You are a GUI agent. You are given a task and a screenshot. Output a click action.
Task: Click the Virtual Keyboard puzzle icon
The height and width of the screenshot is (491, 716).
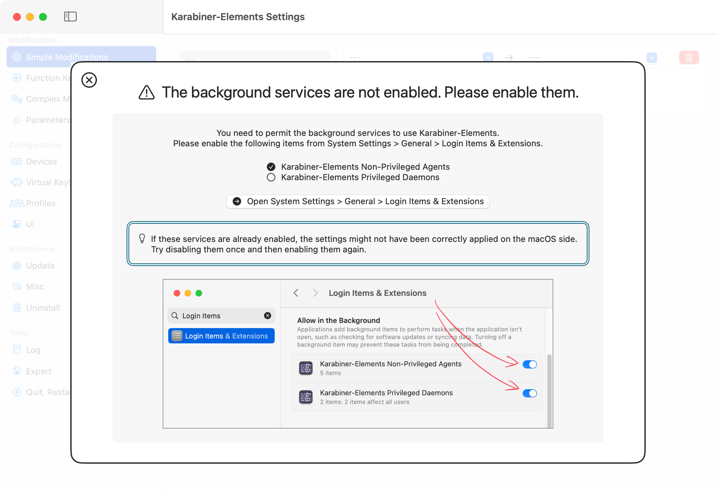point(17,182)
